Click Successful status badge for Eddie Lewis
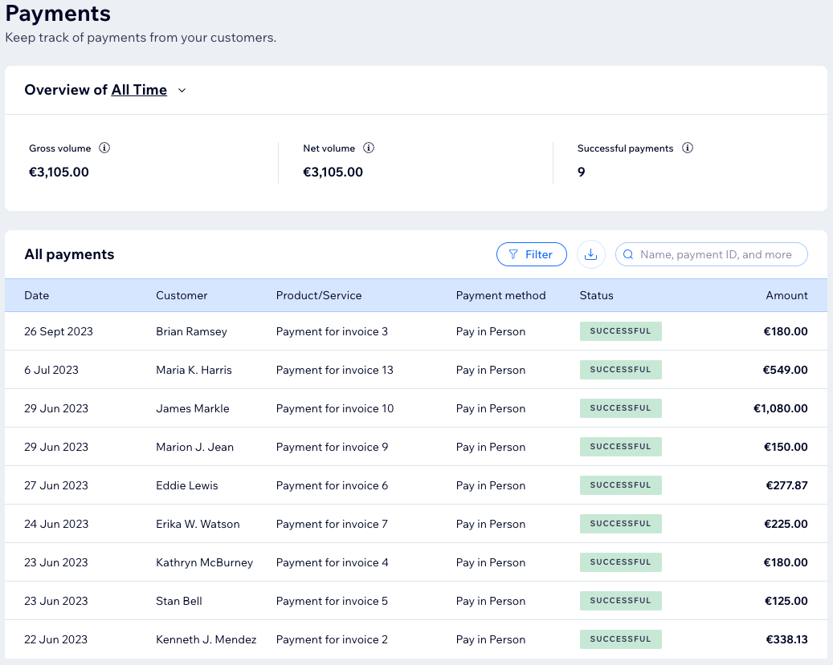Screen dimensions: 833x665 click(620, 485)
